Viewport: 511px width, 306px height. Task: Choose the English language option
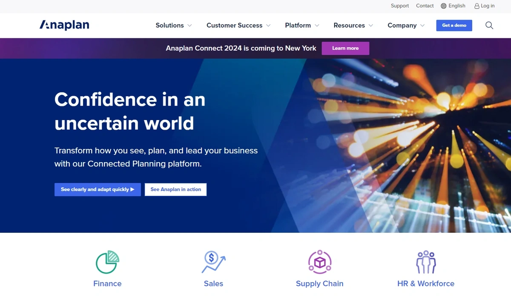pos(457,6)
